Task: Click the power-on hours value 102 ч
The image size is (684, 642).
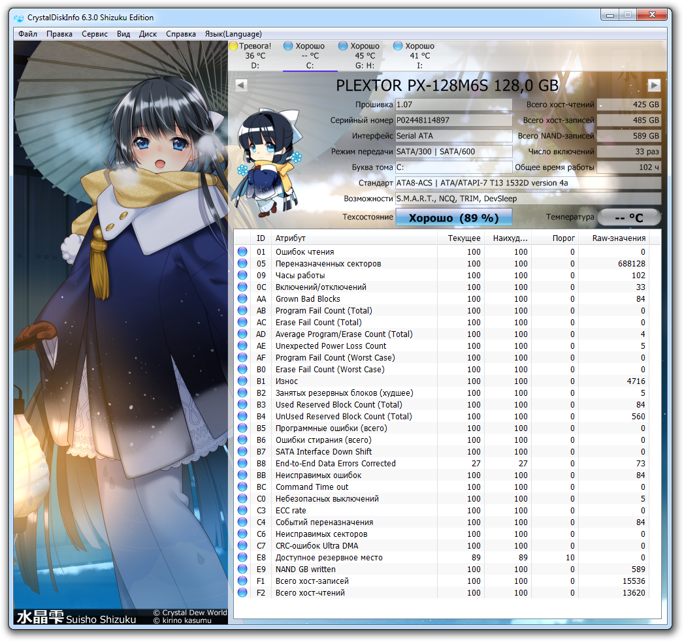Action: [628, 167]
